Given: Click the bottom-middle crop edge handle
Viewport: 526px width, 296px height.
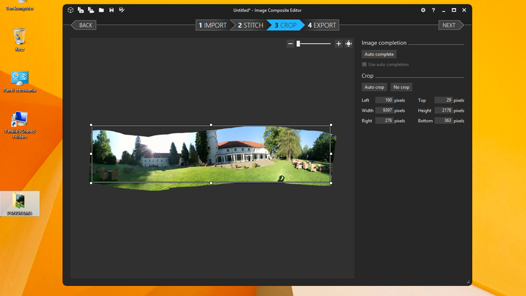Looking at the screenshot, I should pos(211,183).
